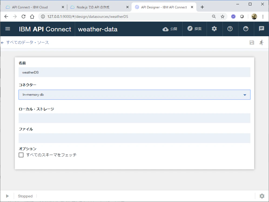
Task: Open the help question mark icon
Action: click(x=230, y=29)
